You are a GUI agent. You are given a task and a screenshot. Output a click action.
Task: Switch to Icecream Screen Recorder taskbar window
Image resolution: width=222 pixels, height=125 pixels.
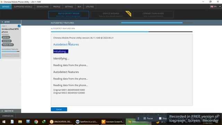[113, 122]
